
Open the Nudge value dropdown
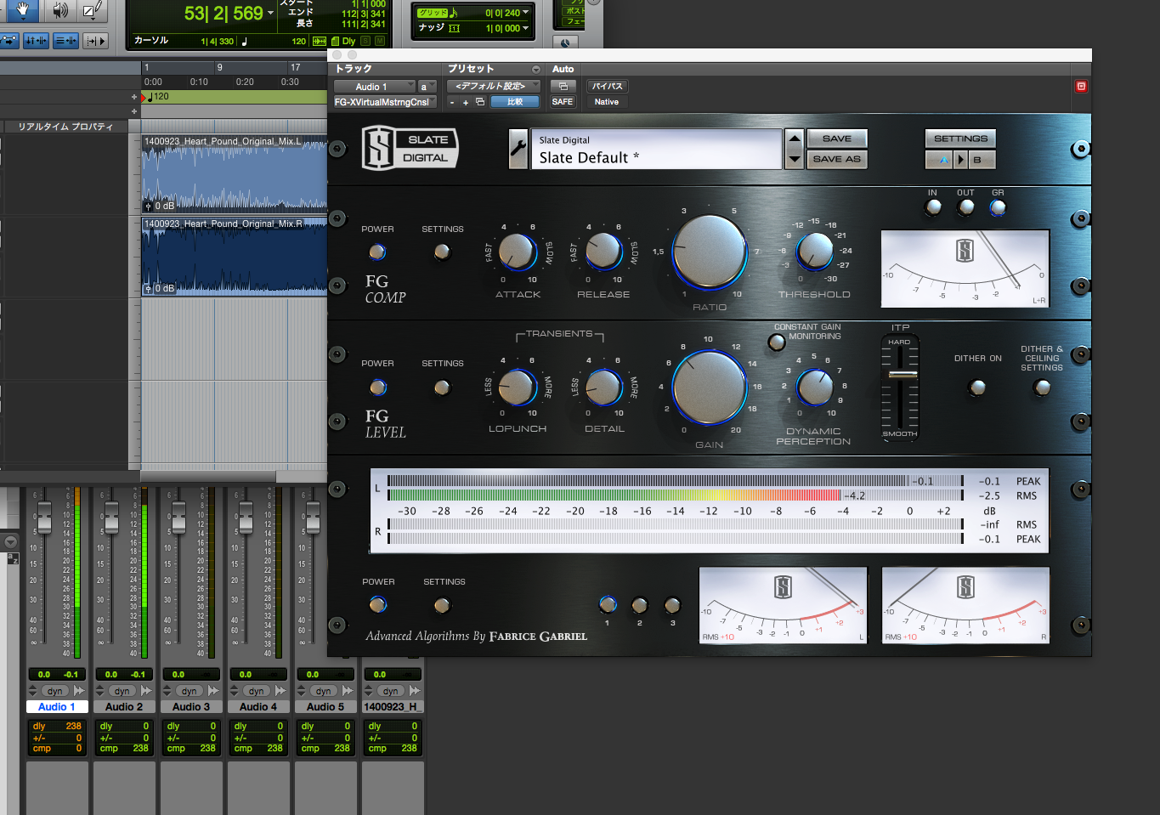526,28
